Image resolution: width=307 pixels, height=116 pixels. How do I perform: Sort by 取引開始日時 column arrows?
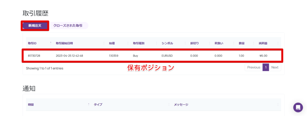(x=104, y=43)
